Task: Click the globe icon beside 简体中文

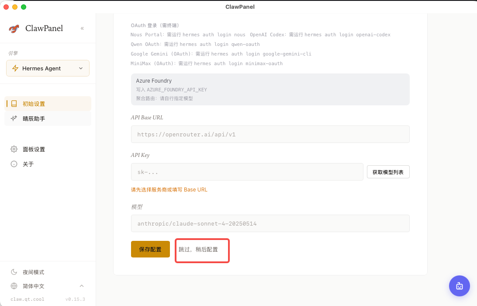Action: click(14, 286)
